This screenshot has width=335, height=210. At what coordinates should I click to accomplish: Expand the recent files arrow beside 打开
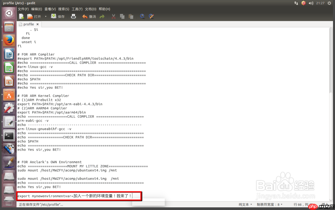point(45,17)
